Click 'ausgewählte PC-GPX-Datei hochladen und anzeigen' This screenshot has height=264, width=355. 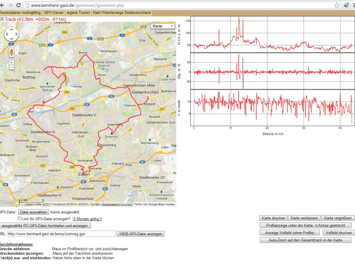45,226
